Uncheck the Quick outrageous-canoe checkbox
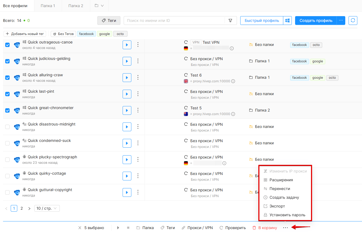The height and width of the screenshot is (234, 362). click(x=7, y=45)
